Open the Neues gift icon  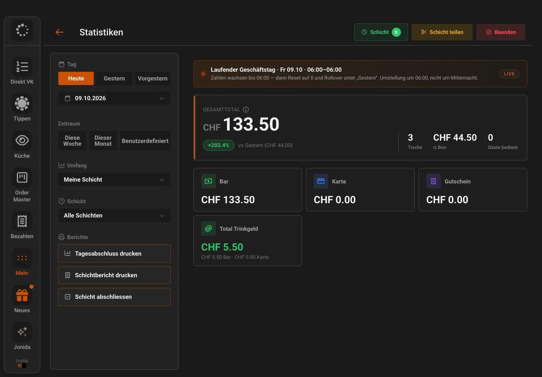click(22, 295)
